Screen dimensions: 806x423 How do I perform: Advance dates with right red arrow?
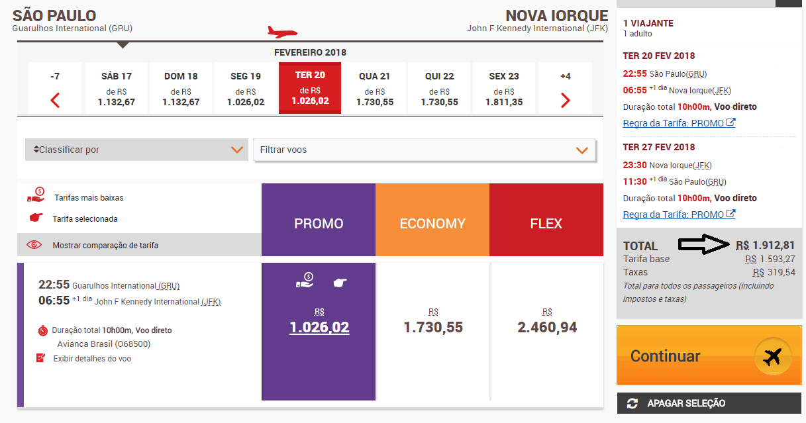[x=565, y=101]
